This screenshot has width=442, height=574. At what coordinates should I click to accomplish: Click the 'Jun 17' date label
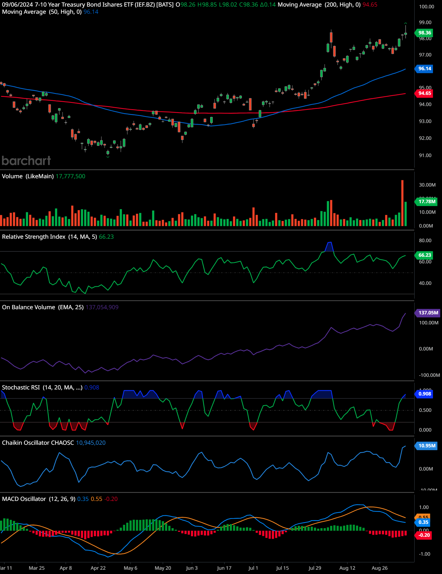tap(224, 568)
